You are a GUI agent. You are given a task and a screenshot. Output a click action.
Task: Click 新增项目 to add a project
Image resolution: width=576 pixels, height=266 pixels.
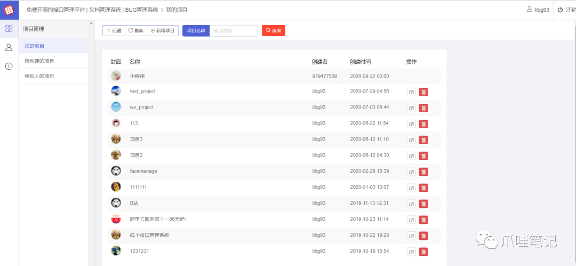(162, 31)
